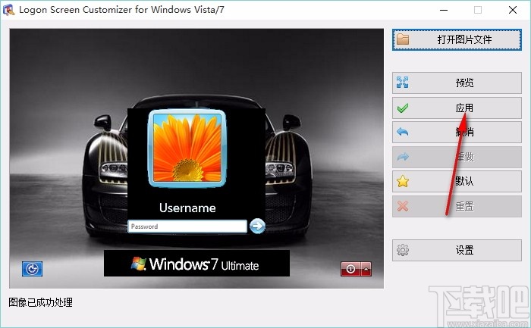The height and width of the screenshot is (328, 531).
Task: Click the 撤消 (undo) button
Action: tap(457, 133)
